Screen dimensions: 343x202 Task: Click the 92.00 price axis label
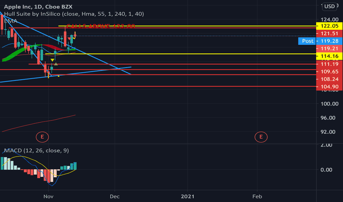click(328, 132)
